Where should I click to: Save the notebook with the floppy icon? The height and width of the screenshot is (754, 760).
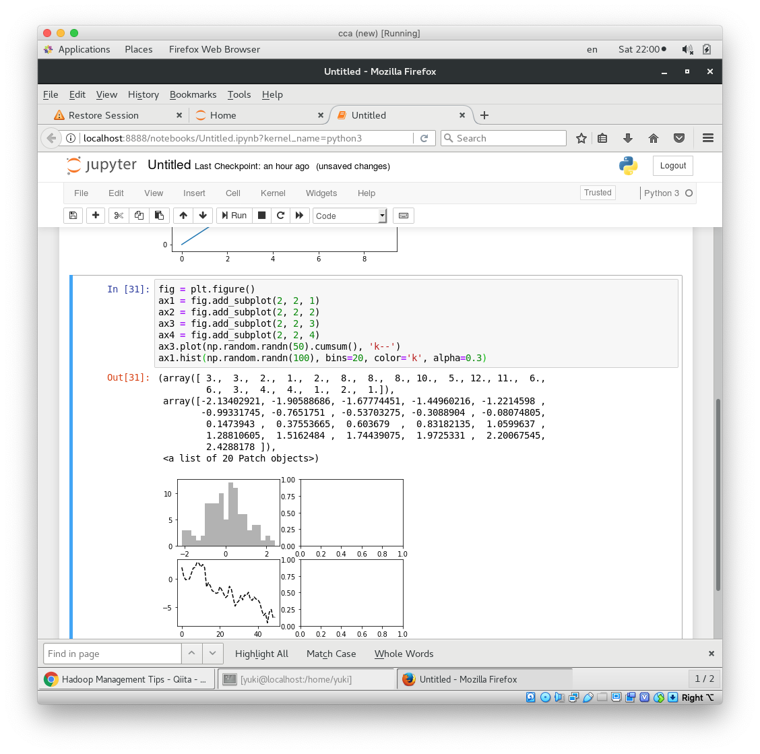pyautogui.click(x=73, y=216)
